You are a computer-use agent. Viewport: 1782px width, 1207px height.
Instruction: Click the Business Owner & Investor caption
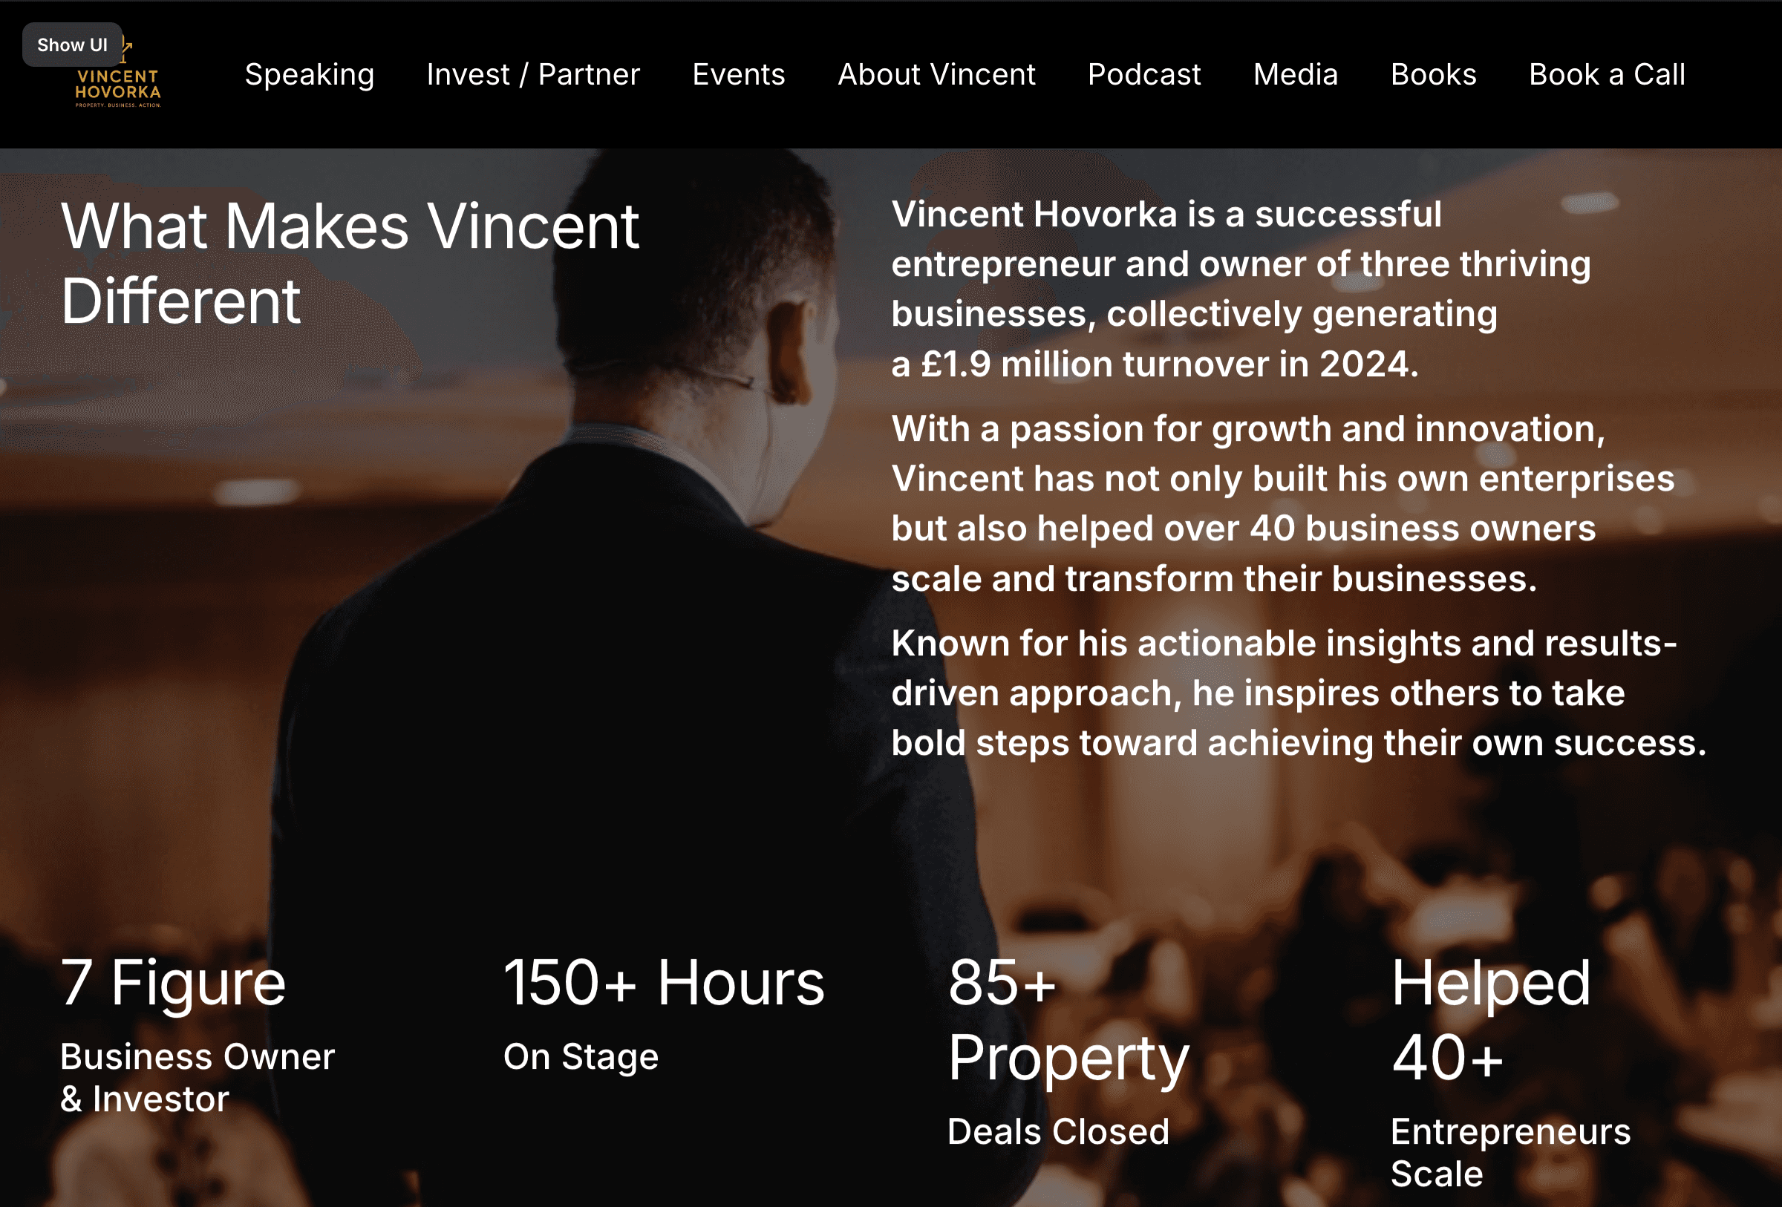[198, 1078]
